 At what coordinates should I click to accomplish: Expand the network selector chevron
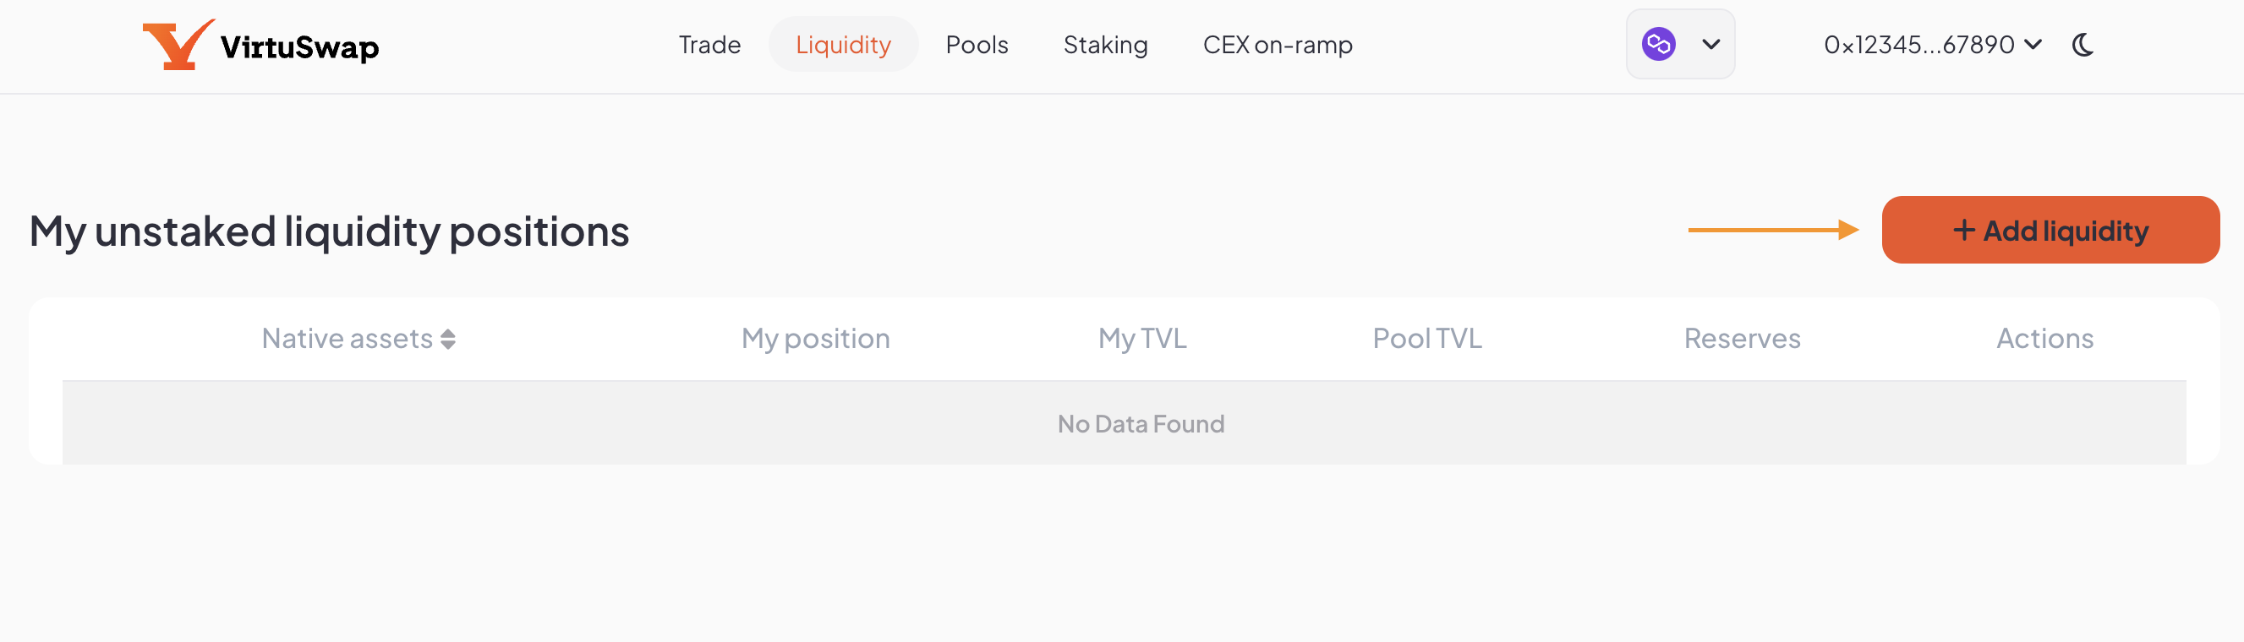[1710, 45]
